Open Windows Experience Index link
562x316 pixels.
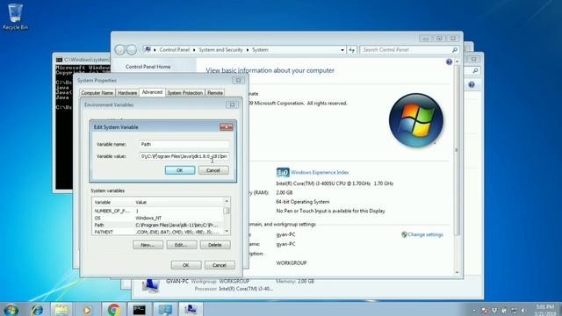(320, 172)
